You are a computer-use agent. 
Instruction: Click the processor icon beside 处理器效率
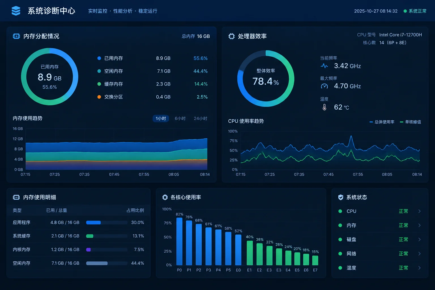pyautogui.click(x=232, y=36)
